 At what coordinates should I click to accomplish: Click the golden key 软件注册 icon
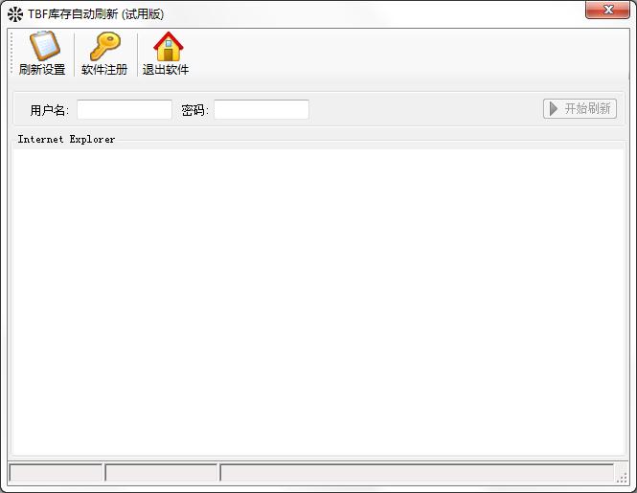pyautogui.click(x=105, y=46)
